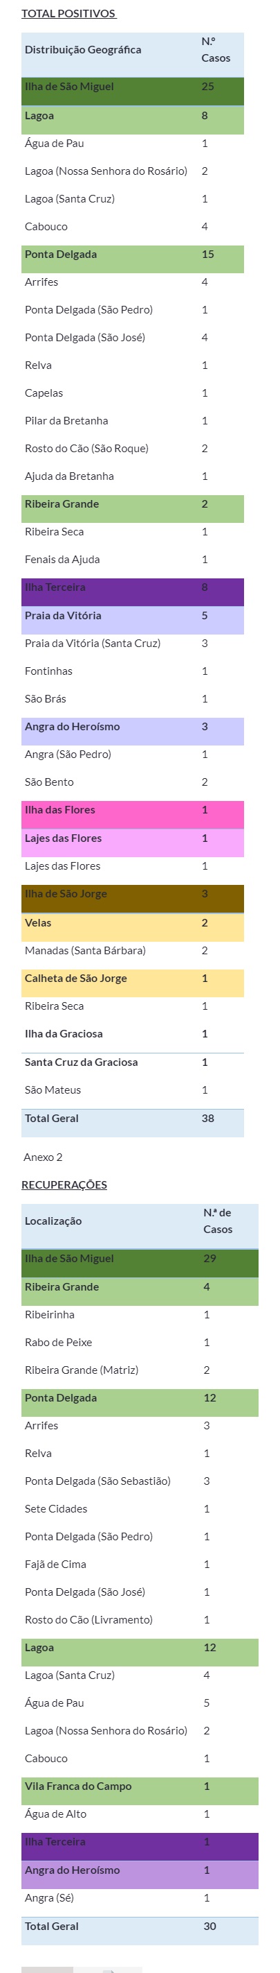Select the Sete Cidades row
Viewport: 280px width, 1973px height.
(x=140, y=1508)
